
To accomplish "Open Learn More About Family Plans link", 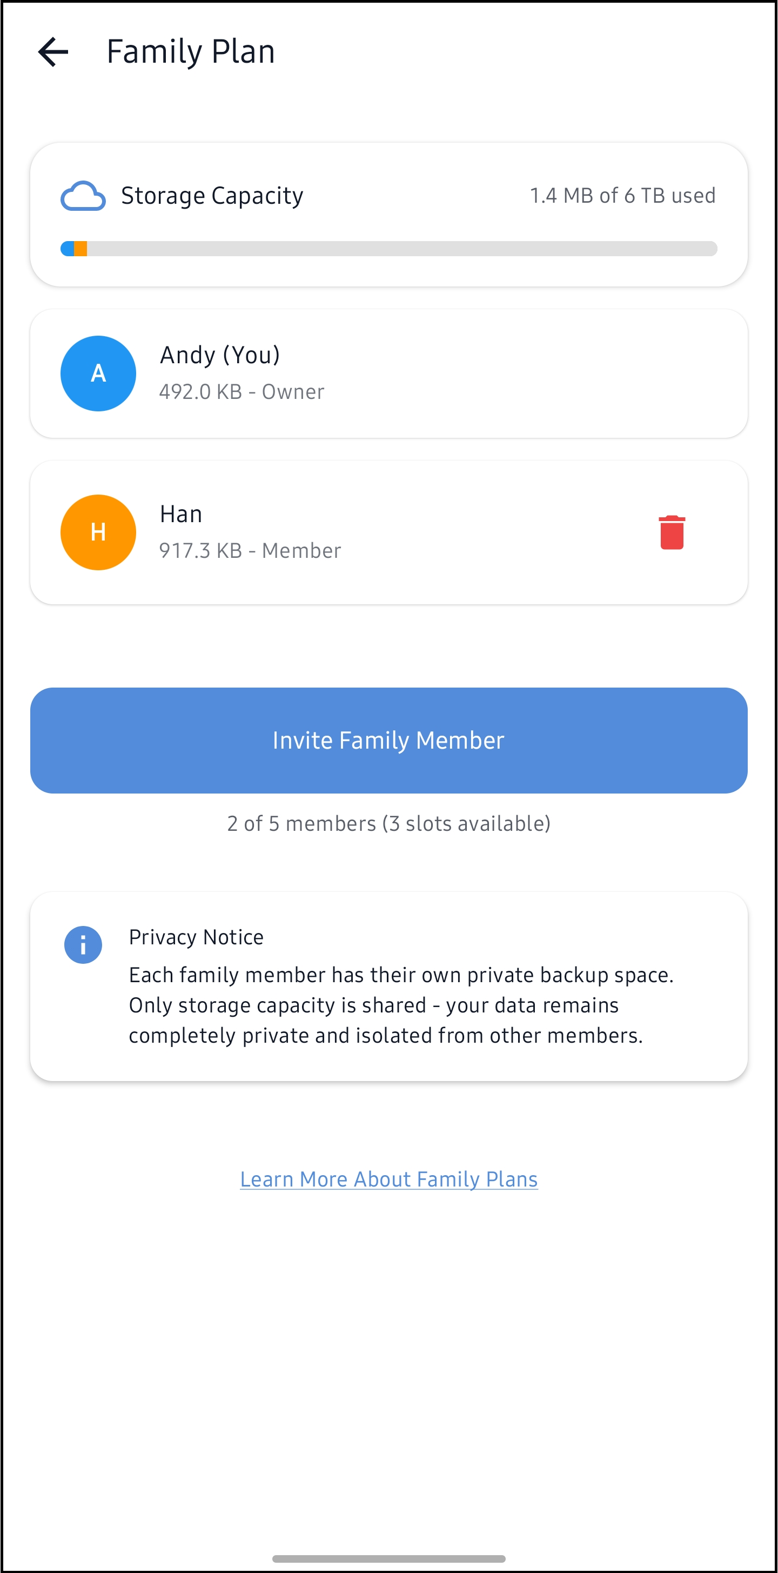I will pyautogui.click(x=388, y=1178).
